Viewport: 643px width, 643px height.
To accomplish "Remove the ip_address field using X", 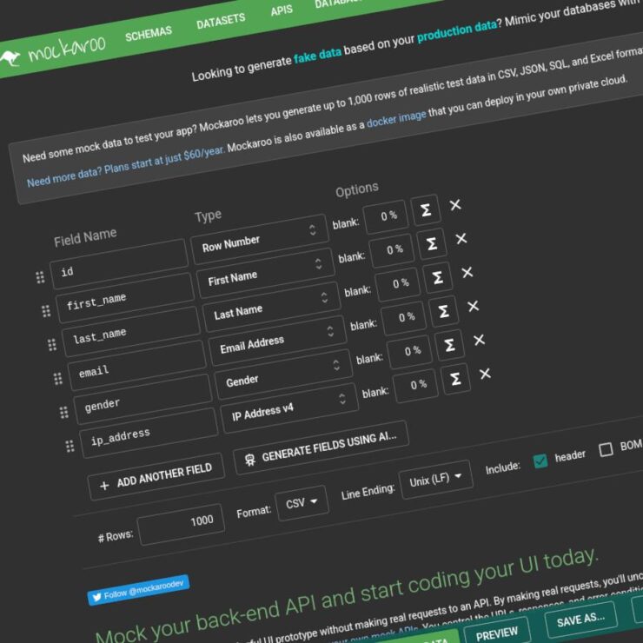I will pyautogui.click(x=485, y=374).
